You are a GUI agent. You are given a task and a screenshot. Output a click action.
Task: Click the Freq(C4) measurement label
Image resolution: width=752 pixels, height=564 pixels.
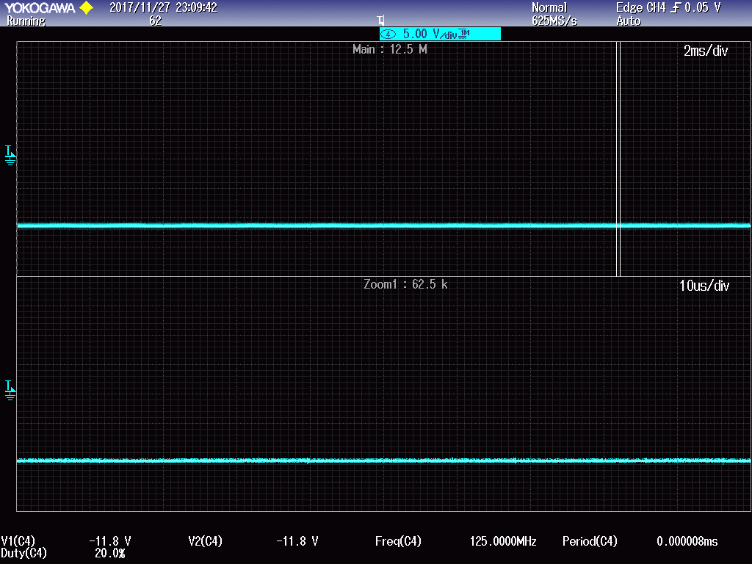pos(398,541)
